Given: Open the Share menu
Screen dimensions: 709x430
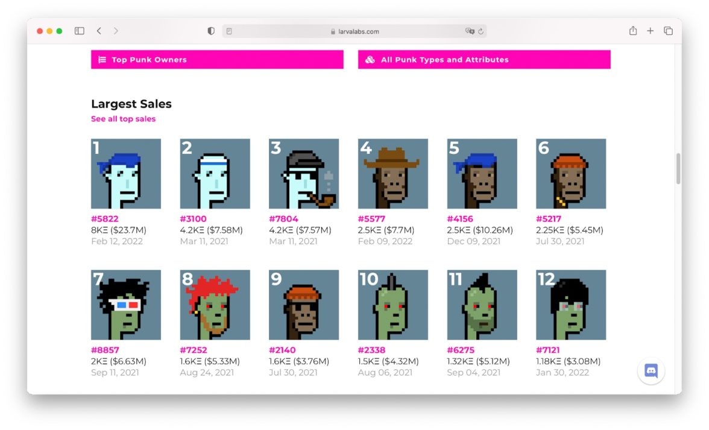Looking at the screenshot, I should [x=632, y=31].
